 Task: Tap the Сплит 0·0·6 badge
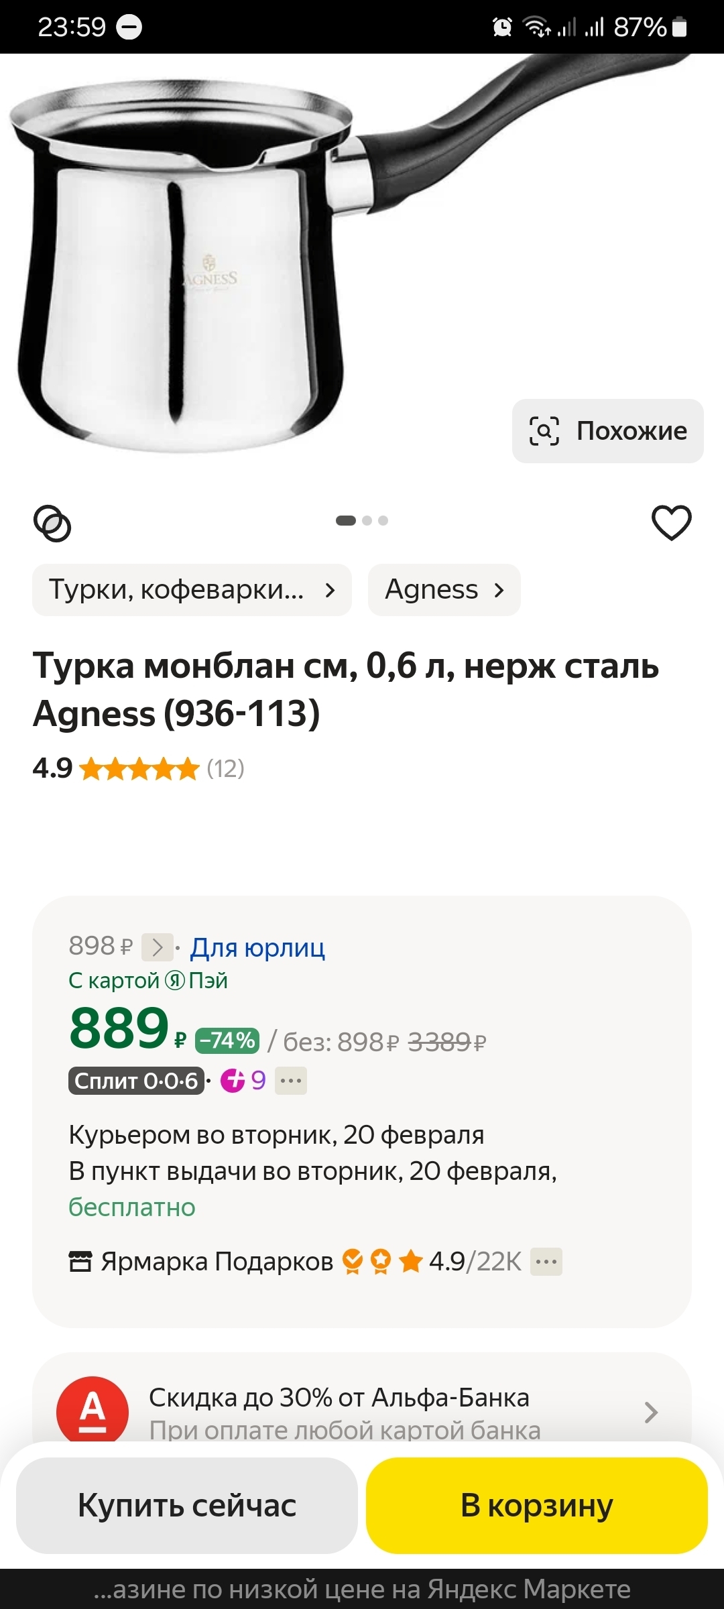point(136,1081)
